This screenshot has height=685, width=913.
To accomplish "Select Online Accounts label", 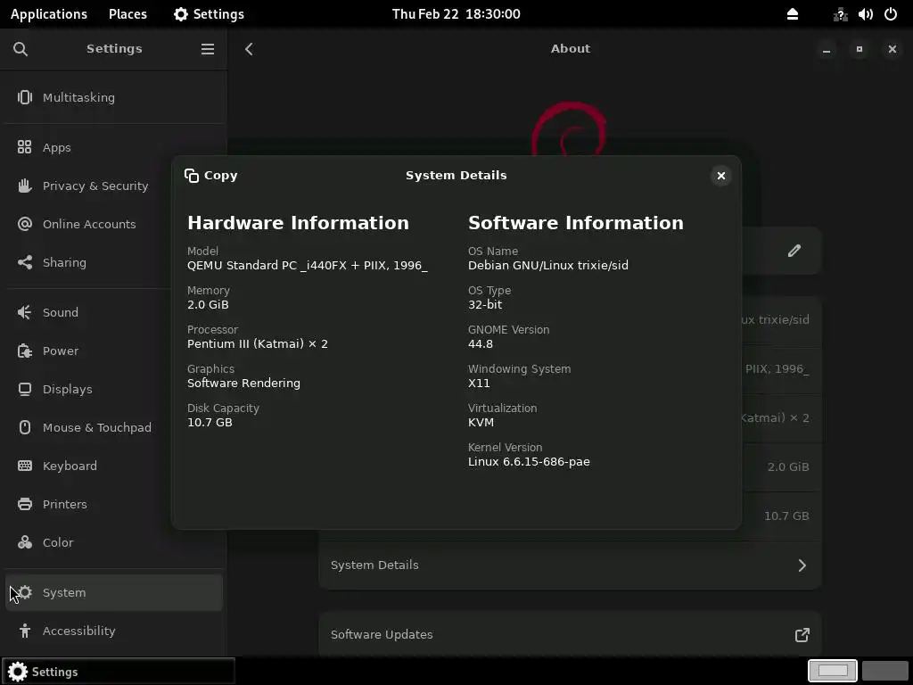I will click(89, 224).
